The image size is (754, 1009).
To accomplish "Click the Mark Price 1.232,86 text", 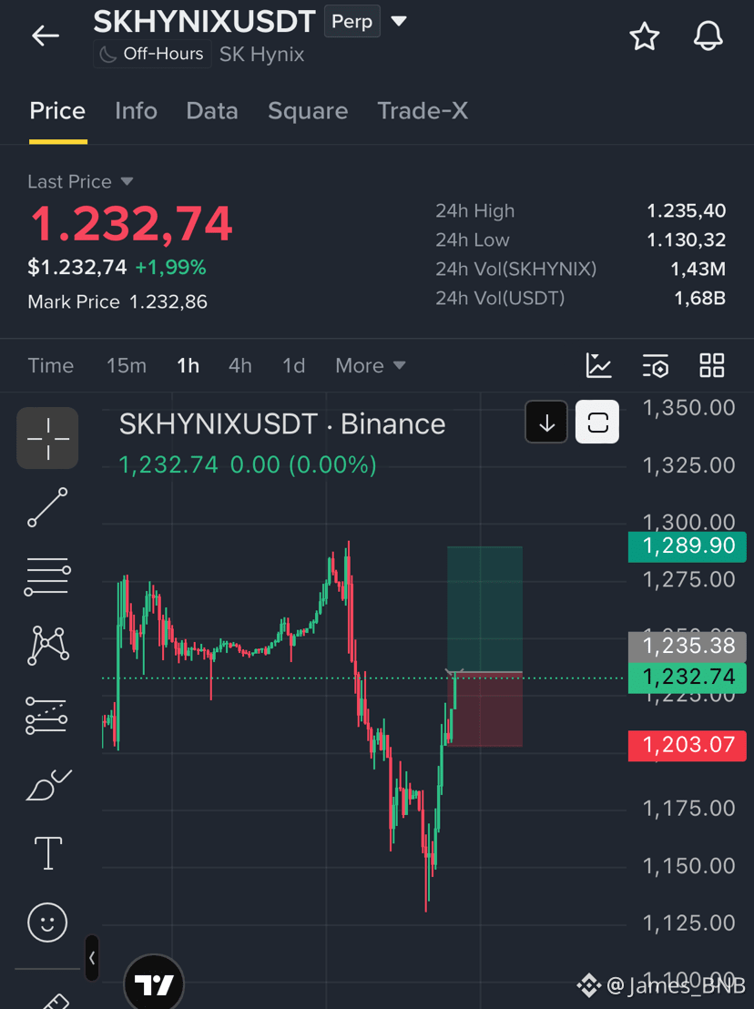I will tap(117, 301).
